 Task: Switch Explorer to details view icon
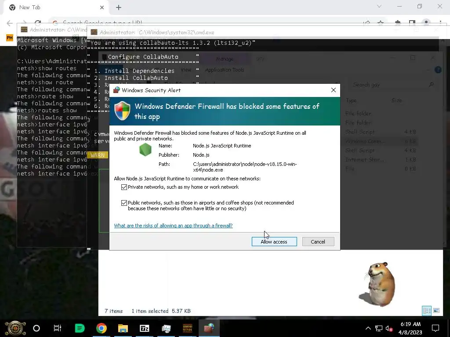point(427,311)
